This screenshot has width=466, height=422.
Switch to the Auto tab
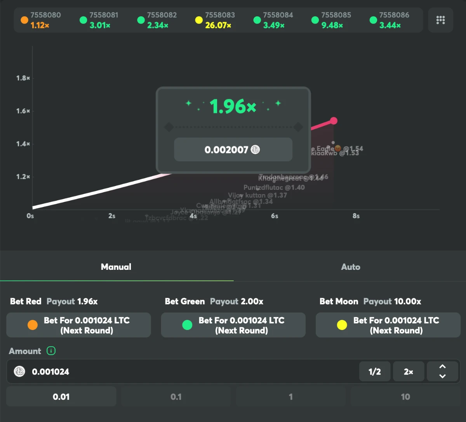click(x=350, y=267)
